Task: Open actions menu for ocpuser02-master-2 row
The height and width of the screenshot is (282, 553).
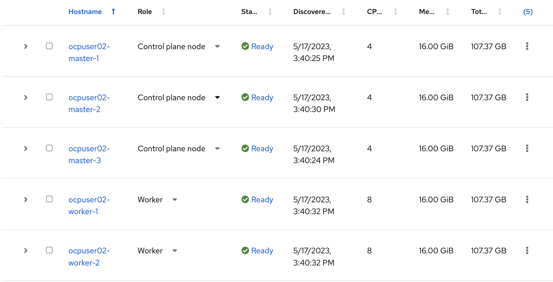Action: click(527, 97)
